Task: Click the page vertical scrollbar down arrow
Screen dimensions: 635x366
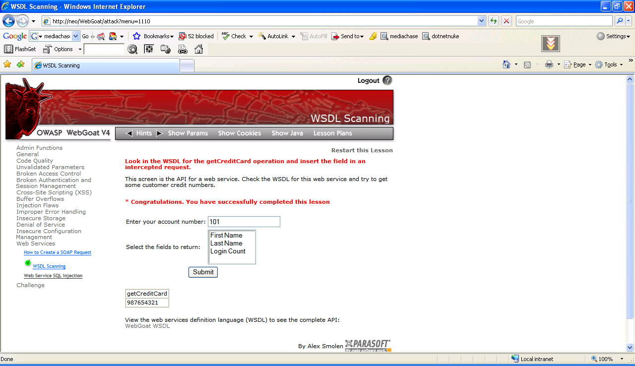Action: pos(630,347)
